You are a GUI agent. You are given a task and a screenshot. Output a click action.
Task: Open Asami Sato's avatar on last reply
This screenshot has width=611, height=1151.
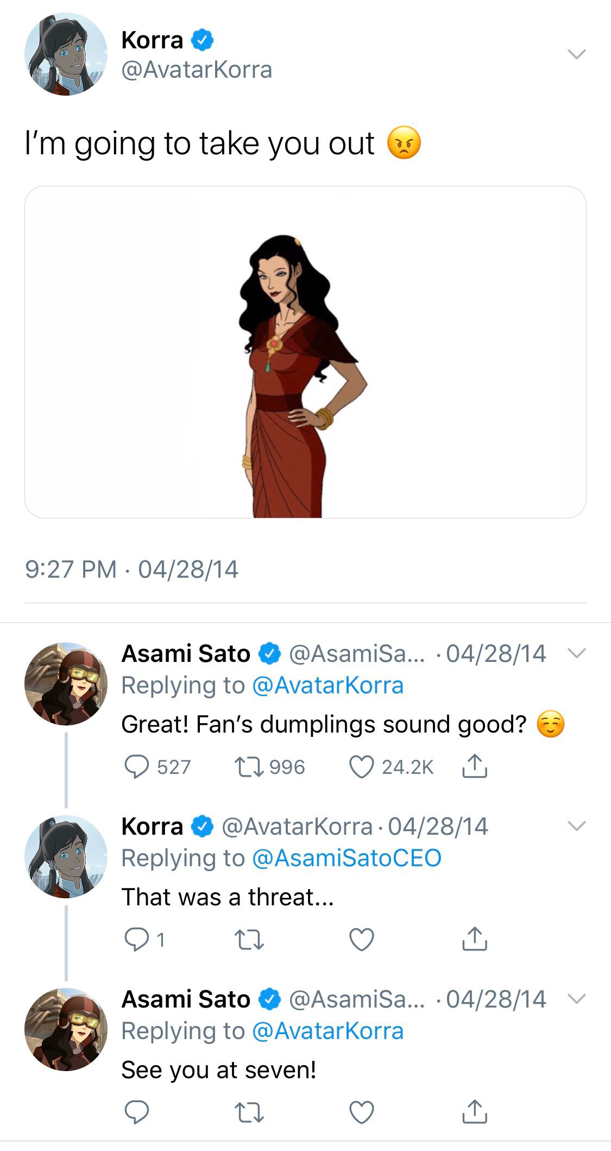click(x=66, y=1029)
